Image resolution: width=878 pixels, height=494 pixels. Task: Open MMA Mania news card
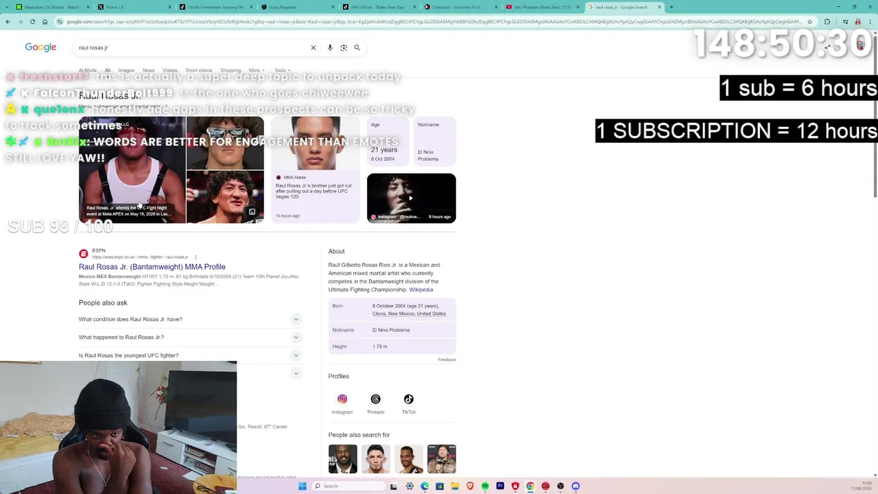[316, 170]
